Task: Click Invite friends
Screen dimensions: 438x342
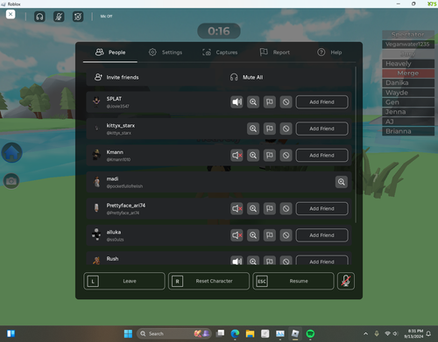Action: tap(117, 77)
